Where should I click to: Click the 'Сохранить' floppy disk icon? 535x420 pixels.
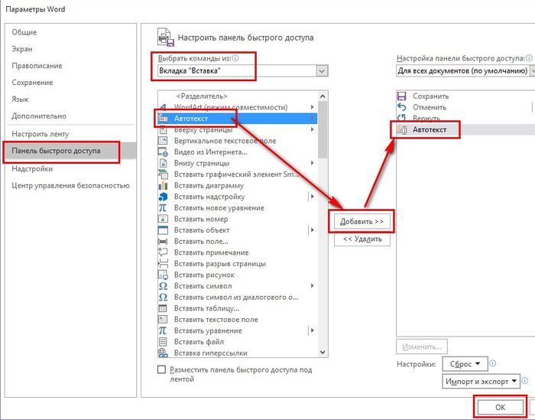403,96
